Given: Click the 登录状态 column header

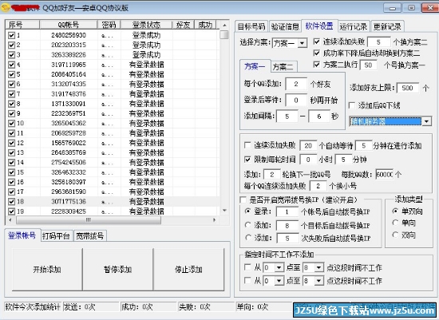Looking at the screenshot, I should click(x=146, y=25).
